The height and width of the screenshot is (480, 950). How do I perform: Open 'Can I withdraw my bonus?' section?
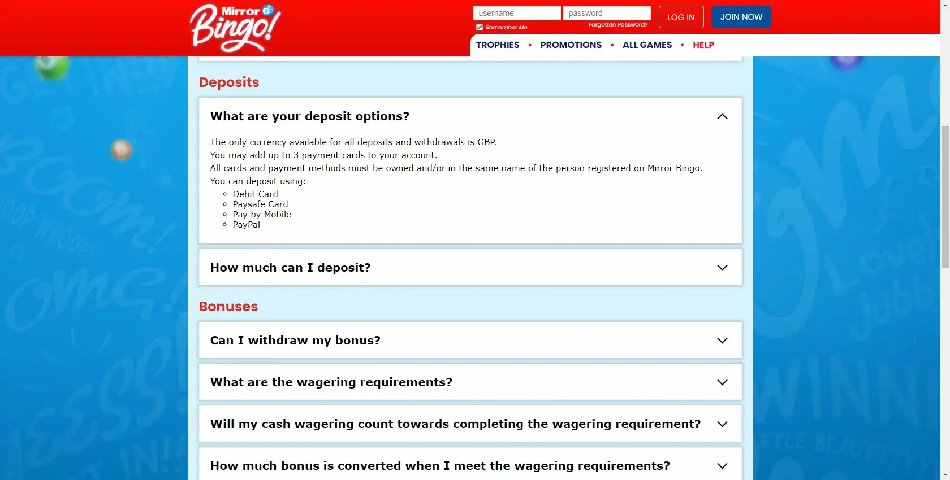(295, 341)
